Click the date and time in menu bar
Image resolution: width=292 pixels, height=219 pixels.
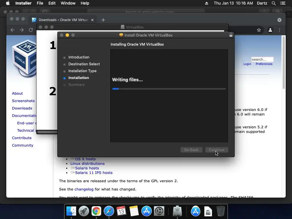click(x=233, y=3)
